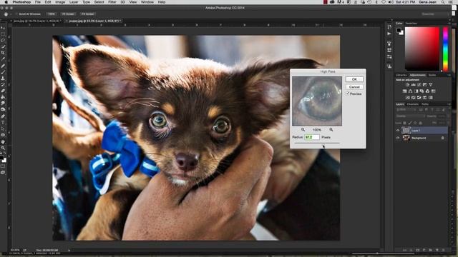Toggle Scroll All Windows checkbox
Viewport: 458px width, 257px height.
tap(16, 14)
